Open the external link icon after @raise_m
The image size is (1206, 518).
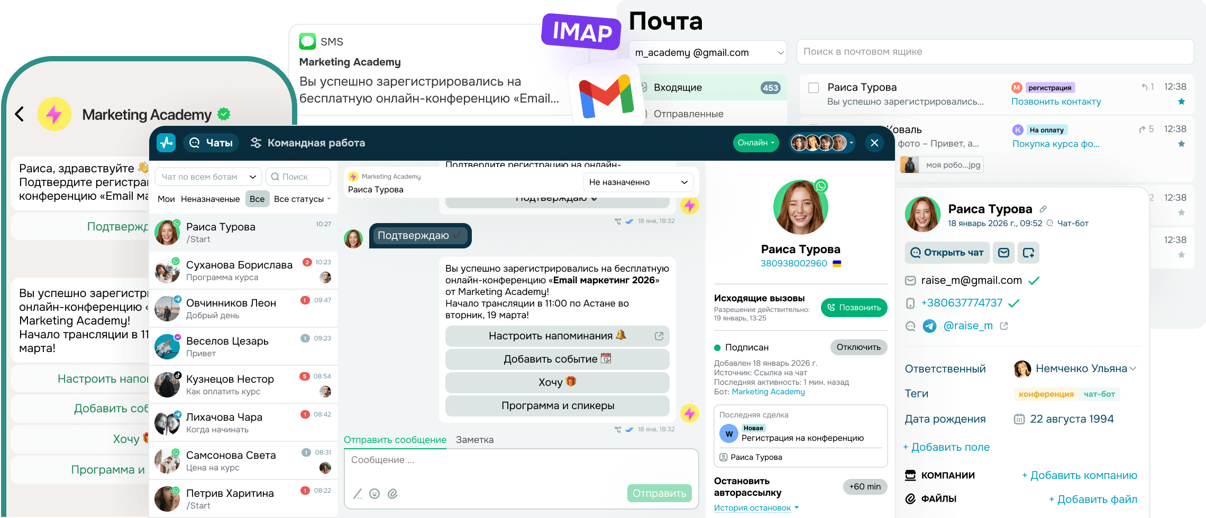coord(1004,326)
